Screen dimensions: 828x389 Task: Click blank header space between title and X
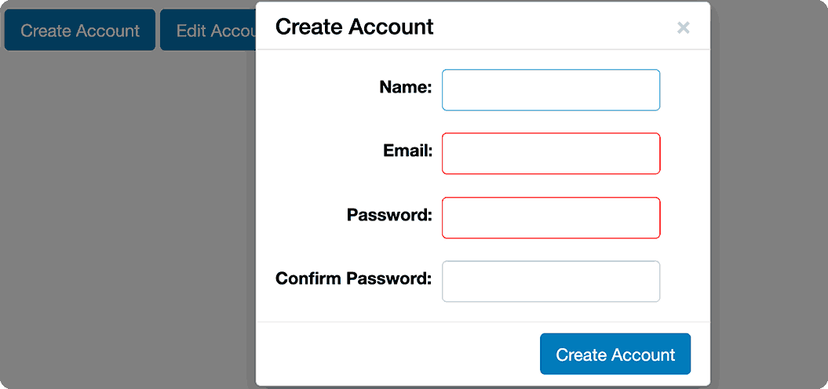pyautogui.click(x=549, y=27)
